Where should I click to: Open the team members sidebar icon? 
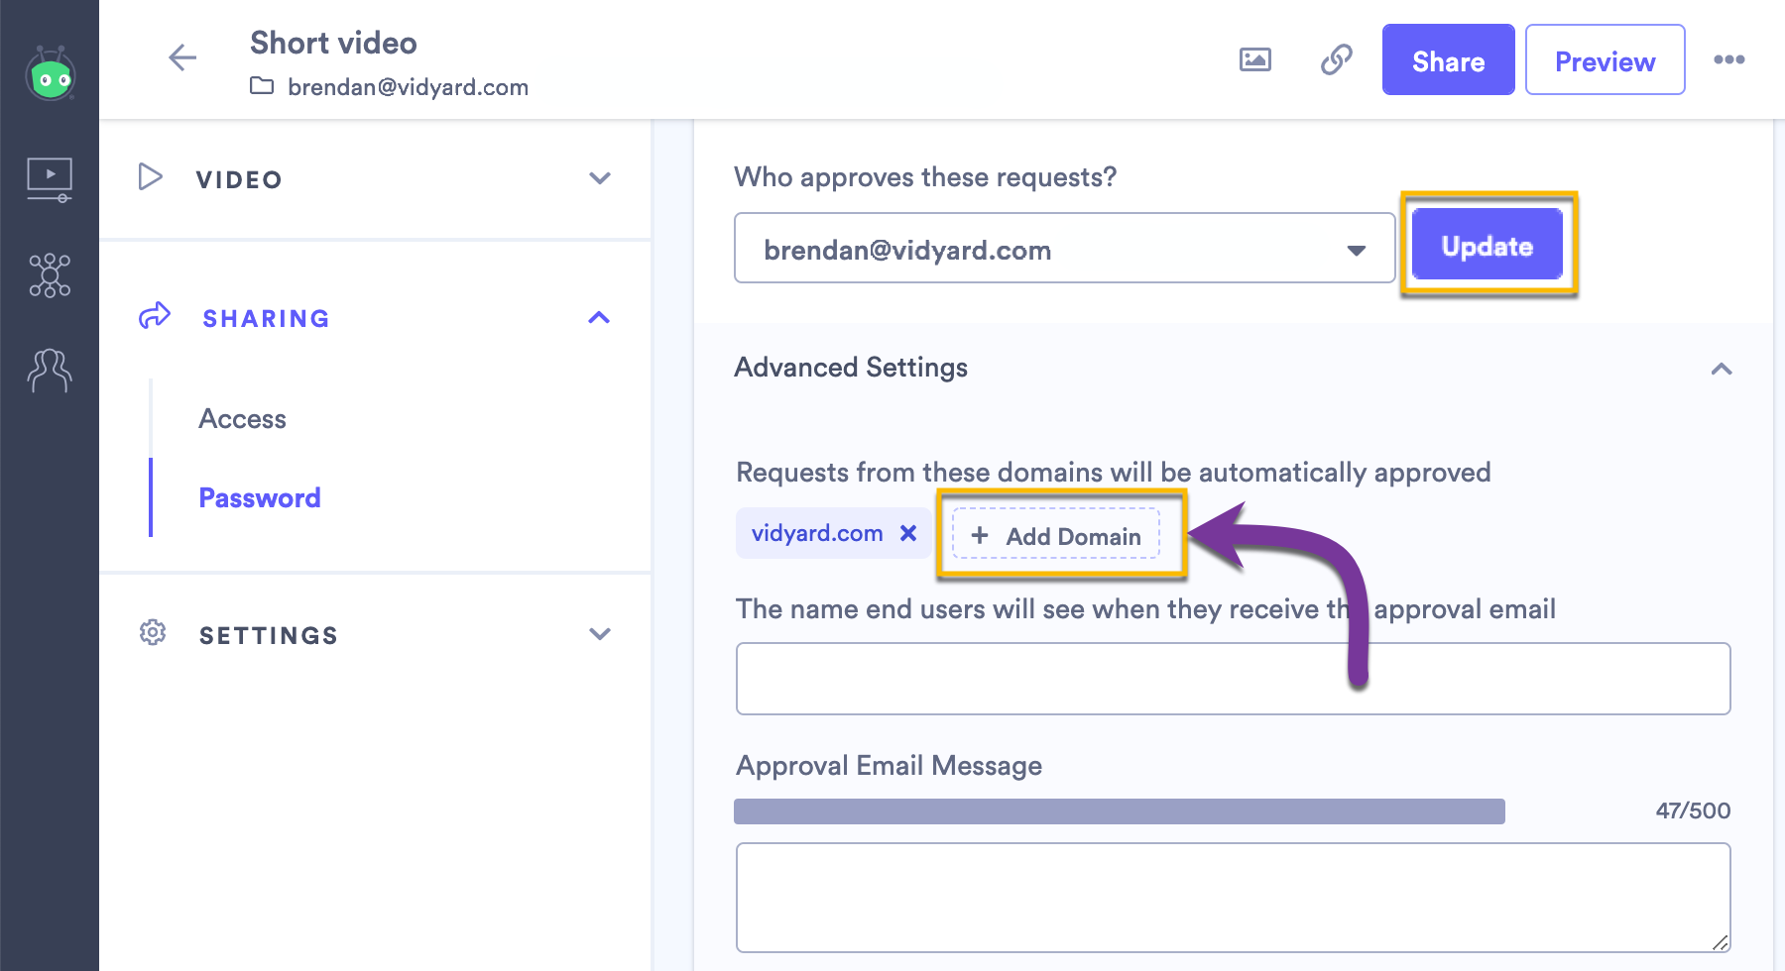[50, 371]
